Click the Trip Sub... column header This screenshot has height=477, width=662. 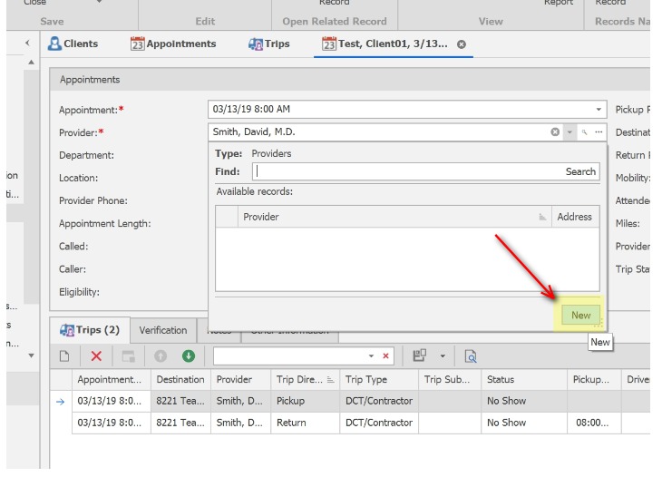click(x=450, y=379)
